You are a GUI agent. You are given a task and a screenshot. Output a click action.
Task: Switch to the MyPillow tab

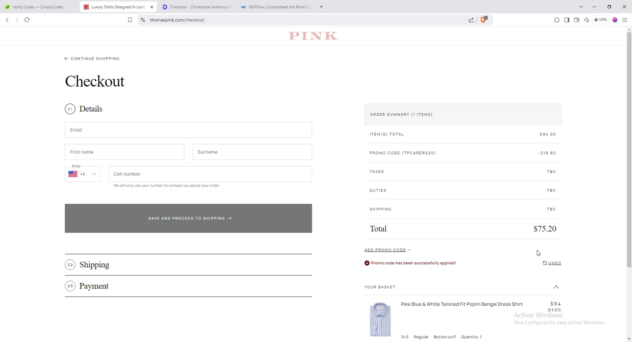click(x=276, y=7)
